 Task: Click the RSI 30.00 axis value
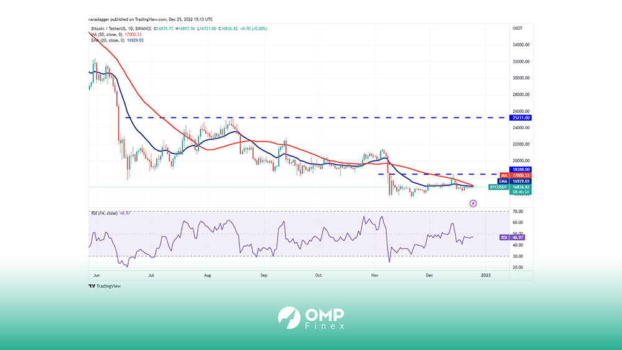tap(518, 257)
